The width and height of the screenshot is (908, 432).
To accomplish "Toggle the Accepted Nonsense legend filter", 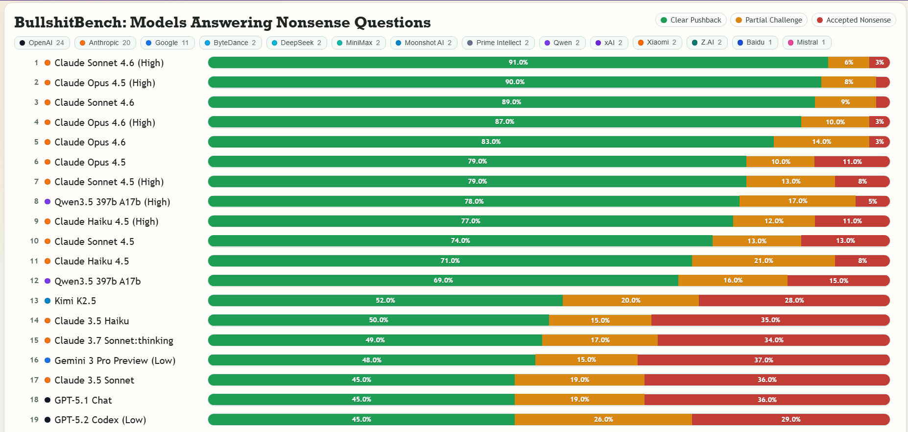I will click(853, 20).
